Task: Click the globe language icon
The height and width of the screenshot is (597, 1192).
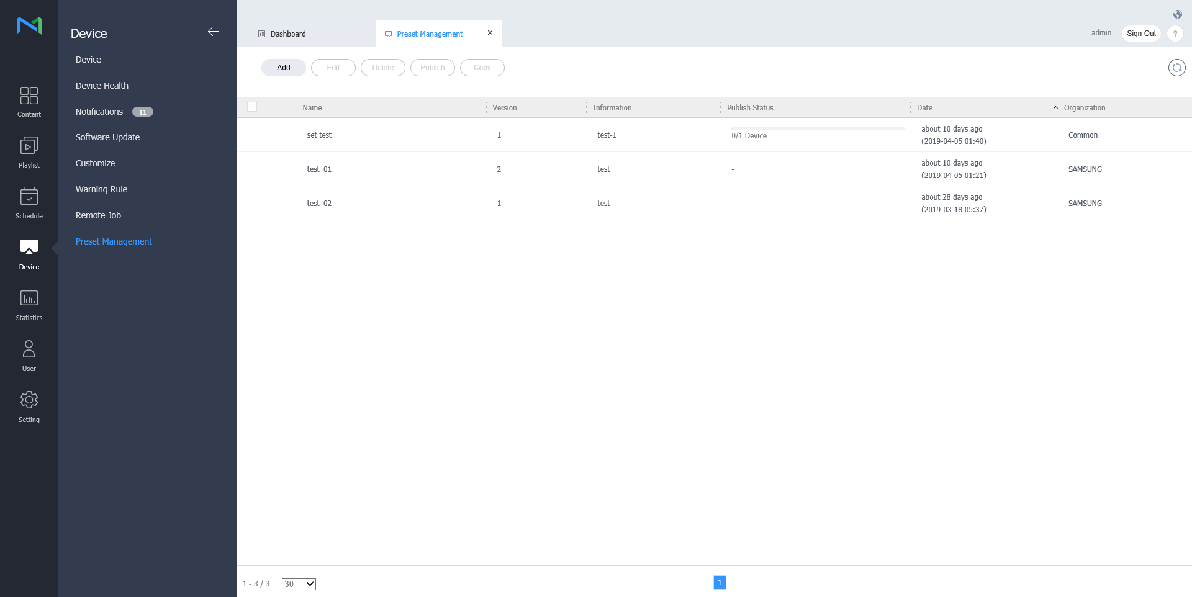Action: pyautogui.click(x=1177, y=14)
